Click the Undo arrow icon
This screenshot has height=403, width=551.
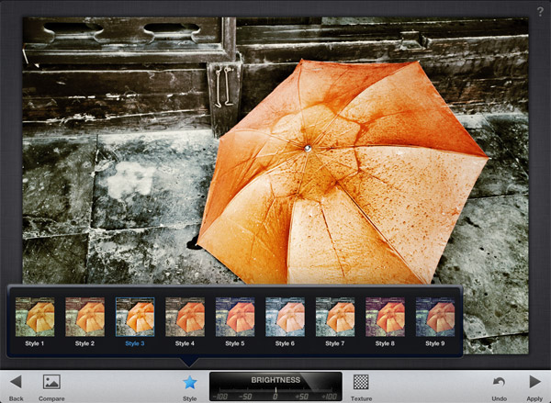point(499,382)
